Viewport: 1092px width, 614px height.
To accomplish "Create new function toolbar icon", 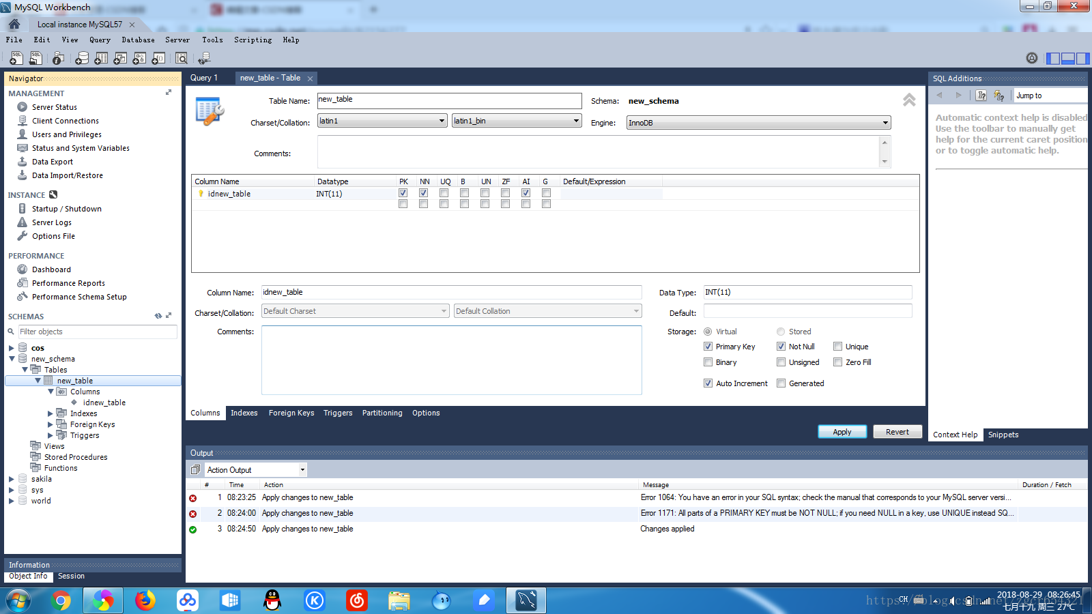I will point(158,58).
